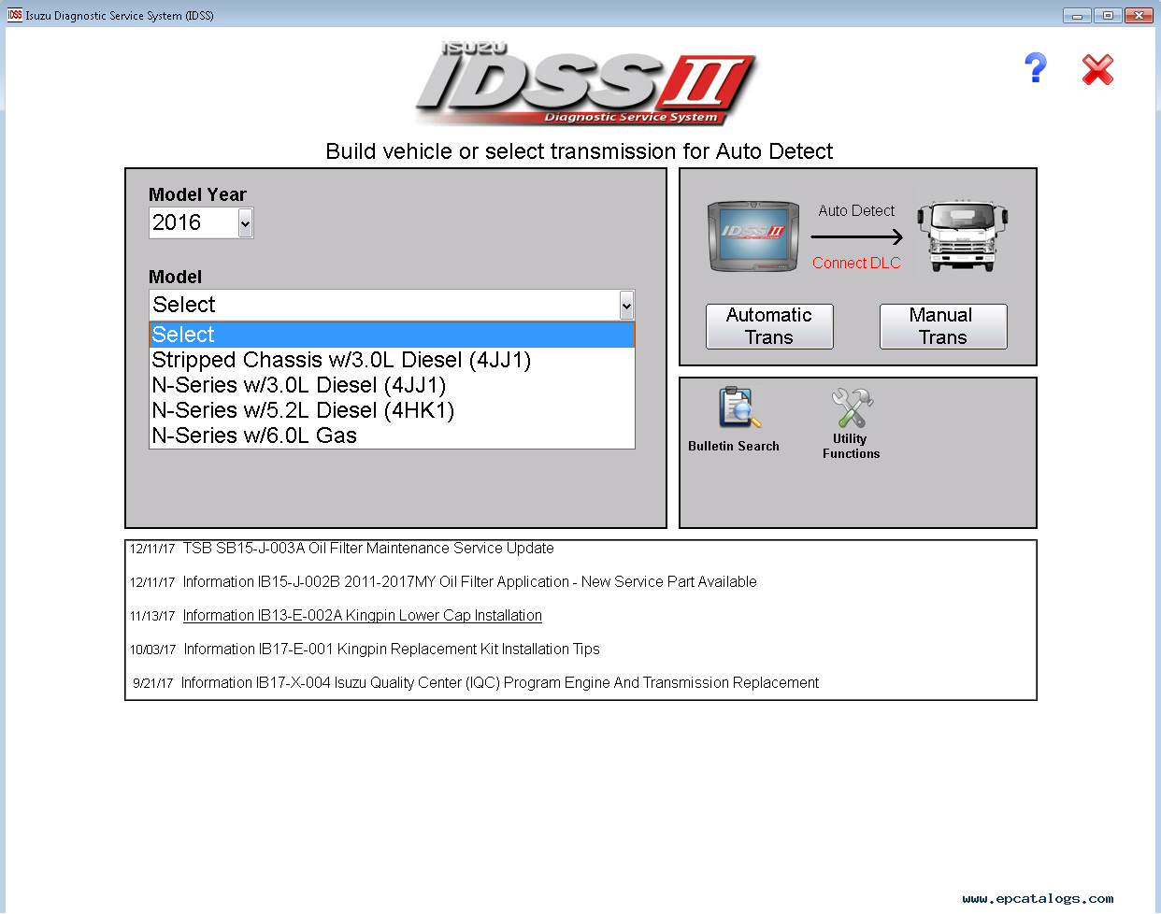The height and width of the screenshot is (914, 1161).
Task: Click the 11/13/17 bulletin date
Action: click(152, 616)
